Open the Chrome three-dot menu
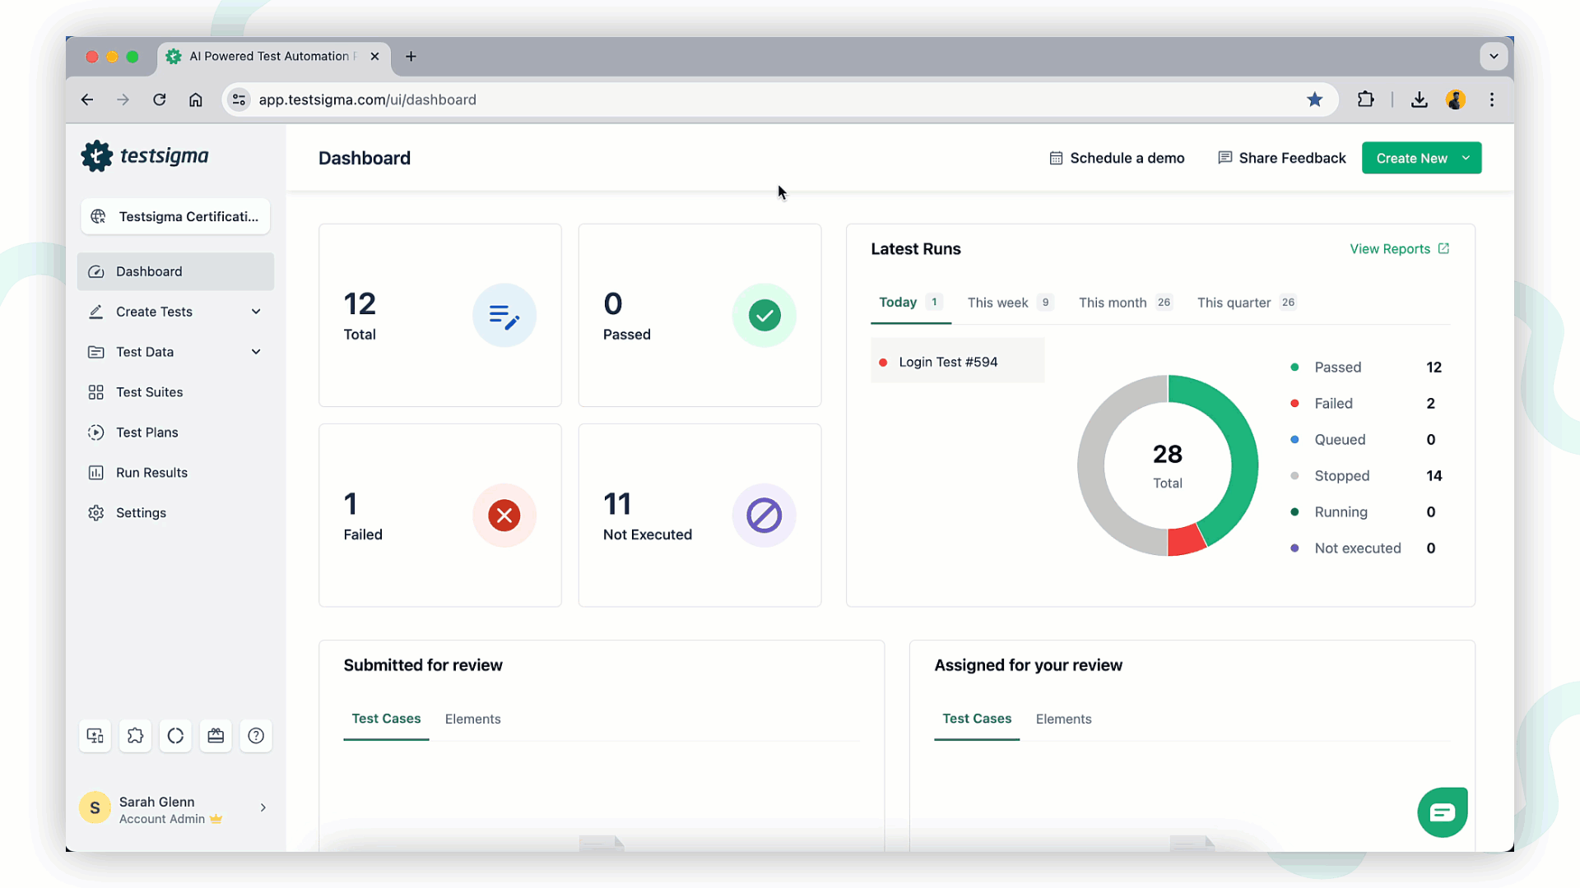Image resolution: width=1580 pixels, height=888 pixels. point(1492,99)
